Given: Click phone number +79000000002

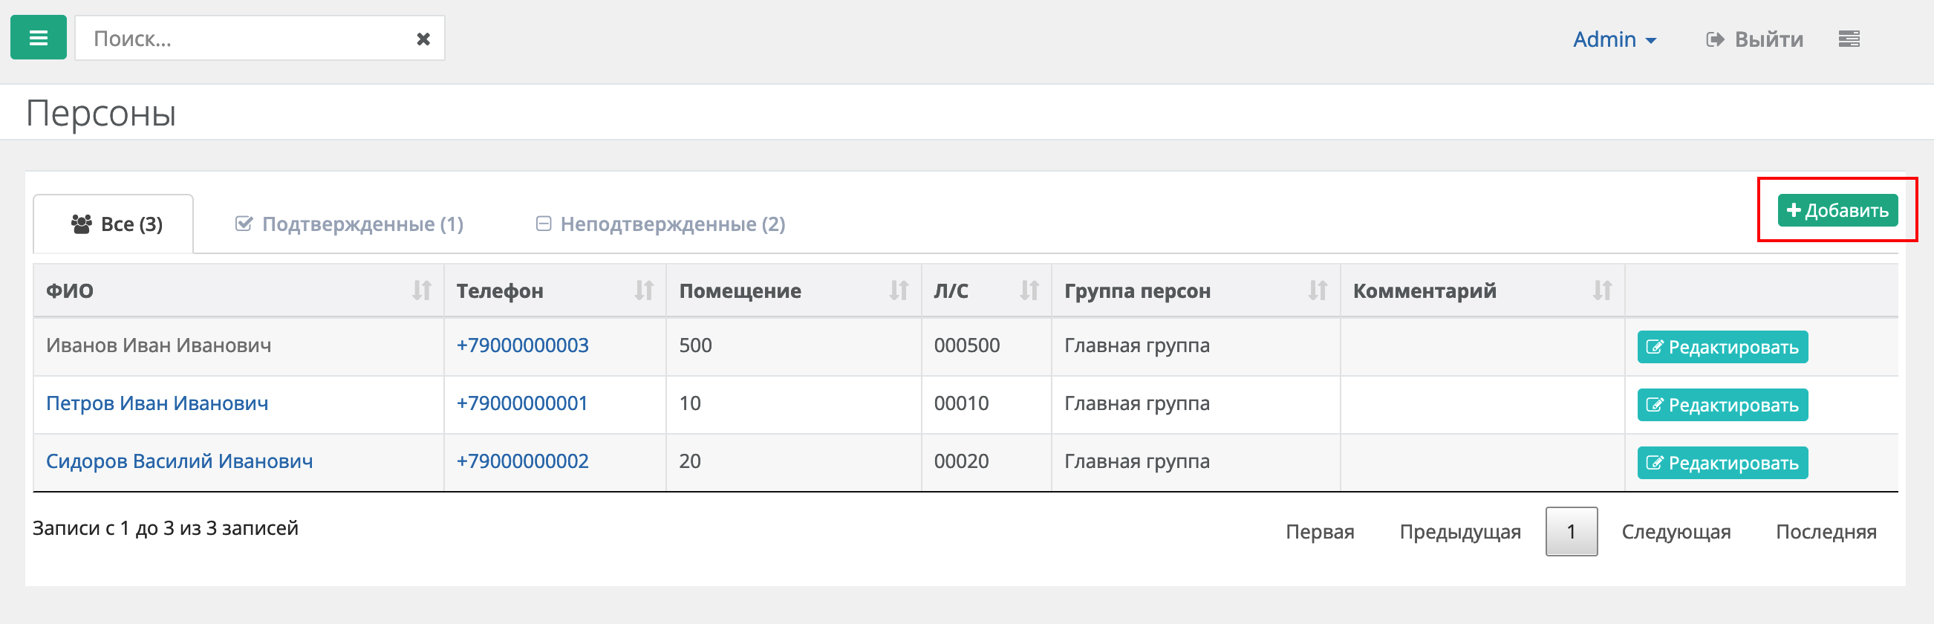Looking at the screenshot, I should coord(523,461).
